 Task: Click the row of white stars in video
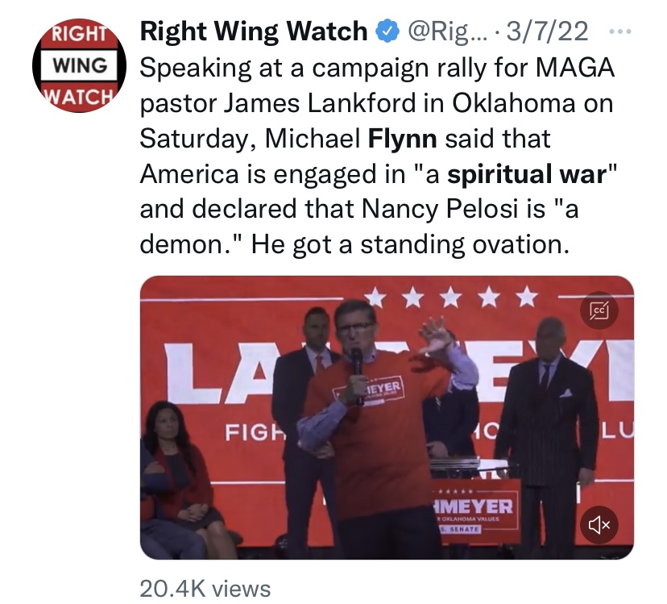[x=451, y=297]
